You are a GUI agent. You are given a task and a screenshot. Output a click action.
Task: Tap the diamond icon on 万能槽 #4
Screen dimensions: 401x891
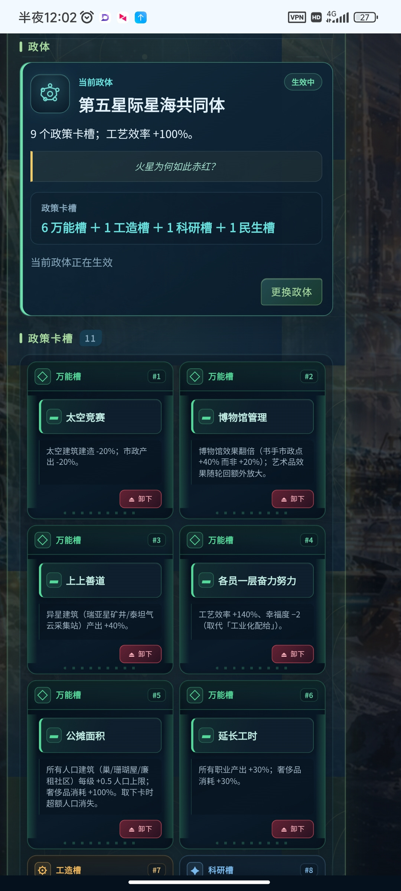click(x=195, y=540)
